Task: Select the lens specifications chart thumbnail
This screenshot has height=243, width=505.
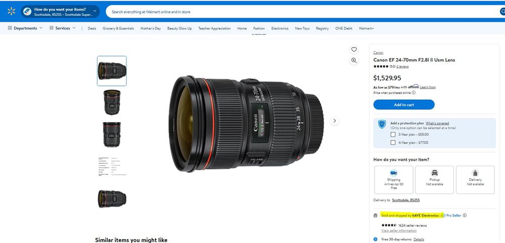Action: click(112, 166)
